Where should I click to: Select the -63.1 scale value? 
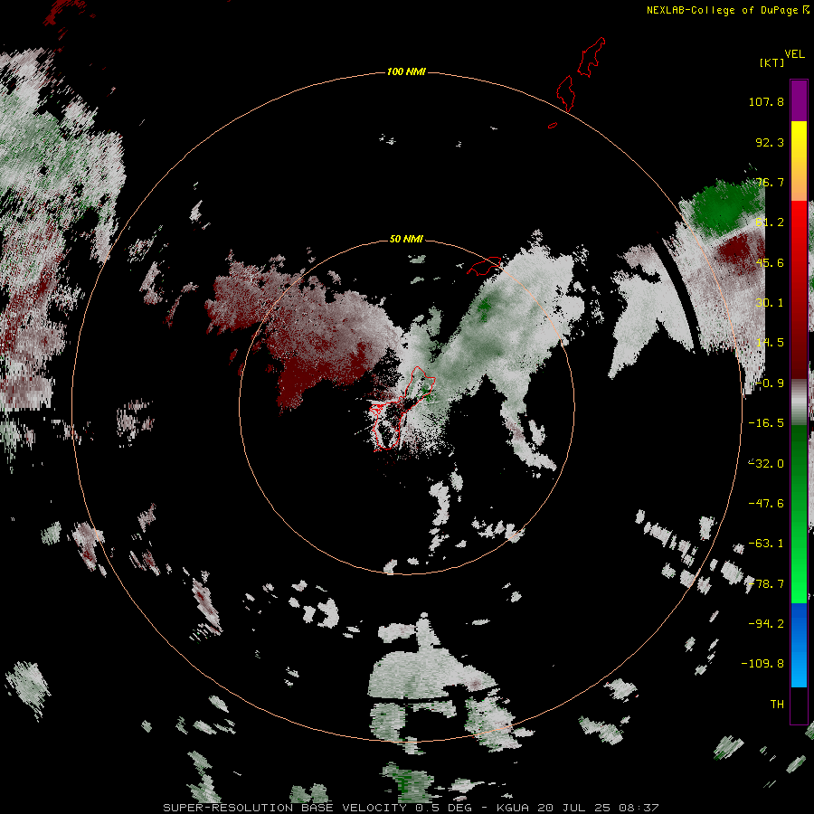766,544
